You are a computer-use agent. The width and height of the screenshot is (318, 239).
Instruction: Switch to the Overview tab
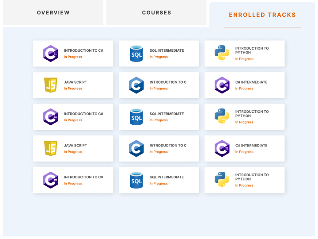(53, 12)
